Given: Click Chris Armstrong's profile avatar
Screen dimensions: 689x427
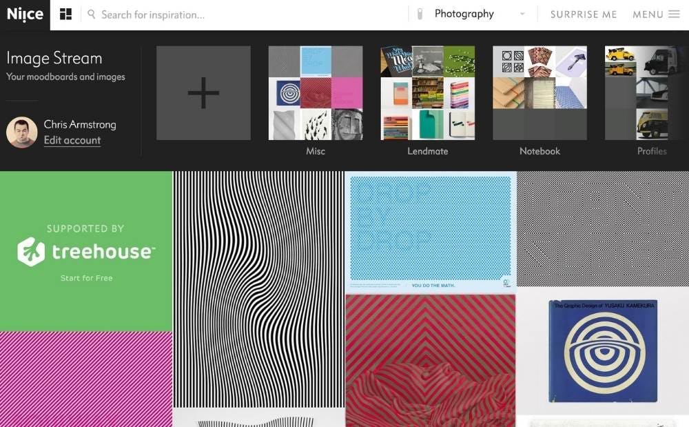Looking at the screenshot, I should point(22,132).
